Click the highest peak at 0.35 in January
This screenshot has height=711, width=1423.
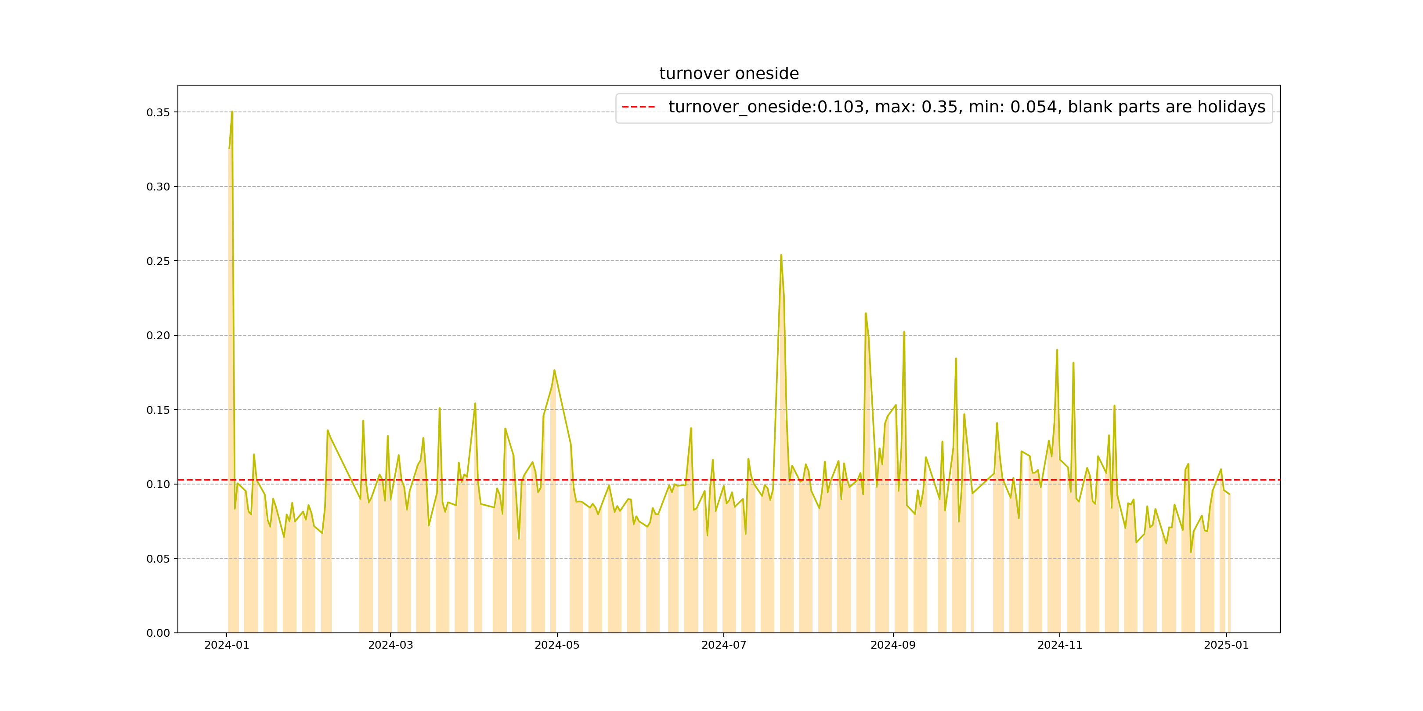(232, 112)
